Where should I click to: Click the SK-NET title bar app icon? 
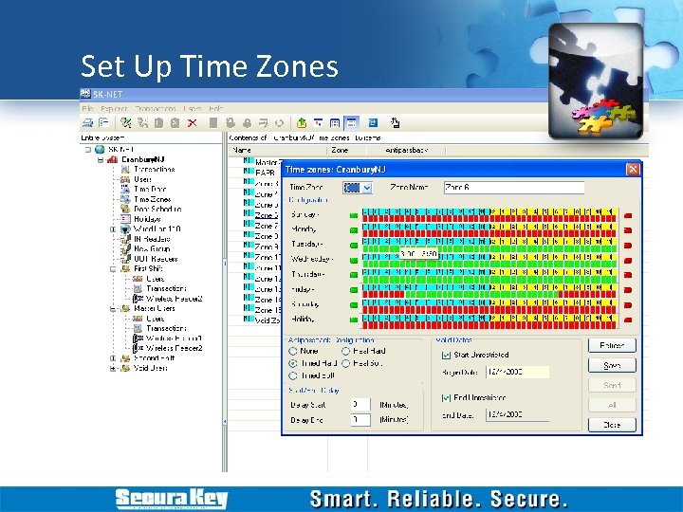[85, 93]
